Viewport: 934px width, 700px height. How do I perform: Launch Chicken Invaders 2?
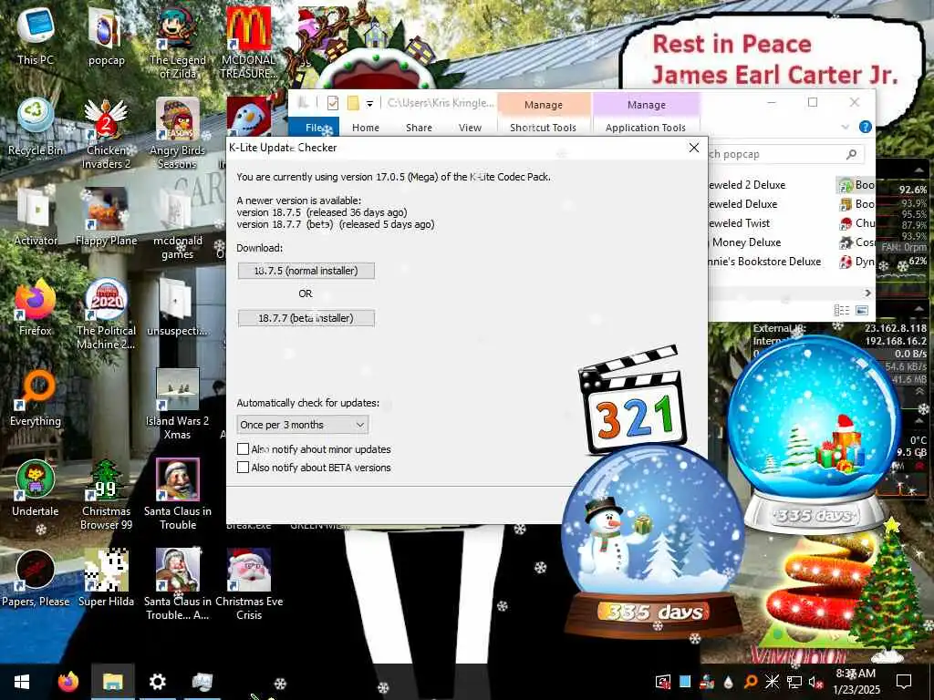(106, 133)
